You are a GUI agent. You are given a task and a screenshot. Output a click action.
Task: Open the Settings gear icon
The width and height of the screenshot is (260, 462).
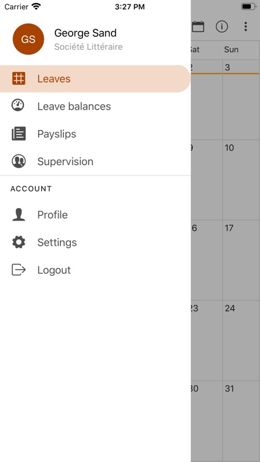(x=18, y=242)
